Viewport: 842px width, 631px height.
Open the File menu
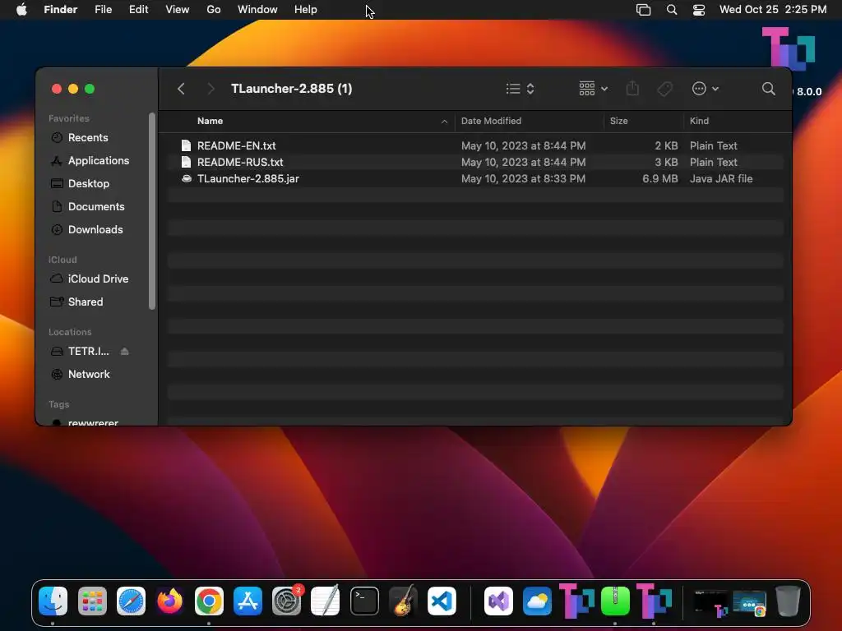103,10
